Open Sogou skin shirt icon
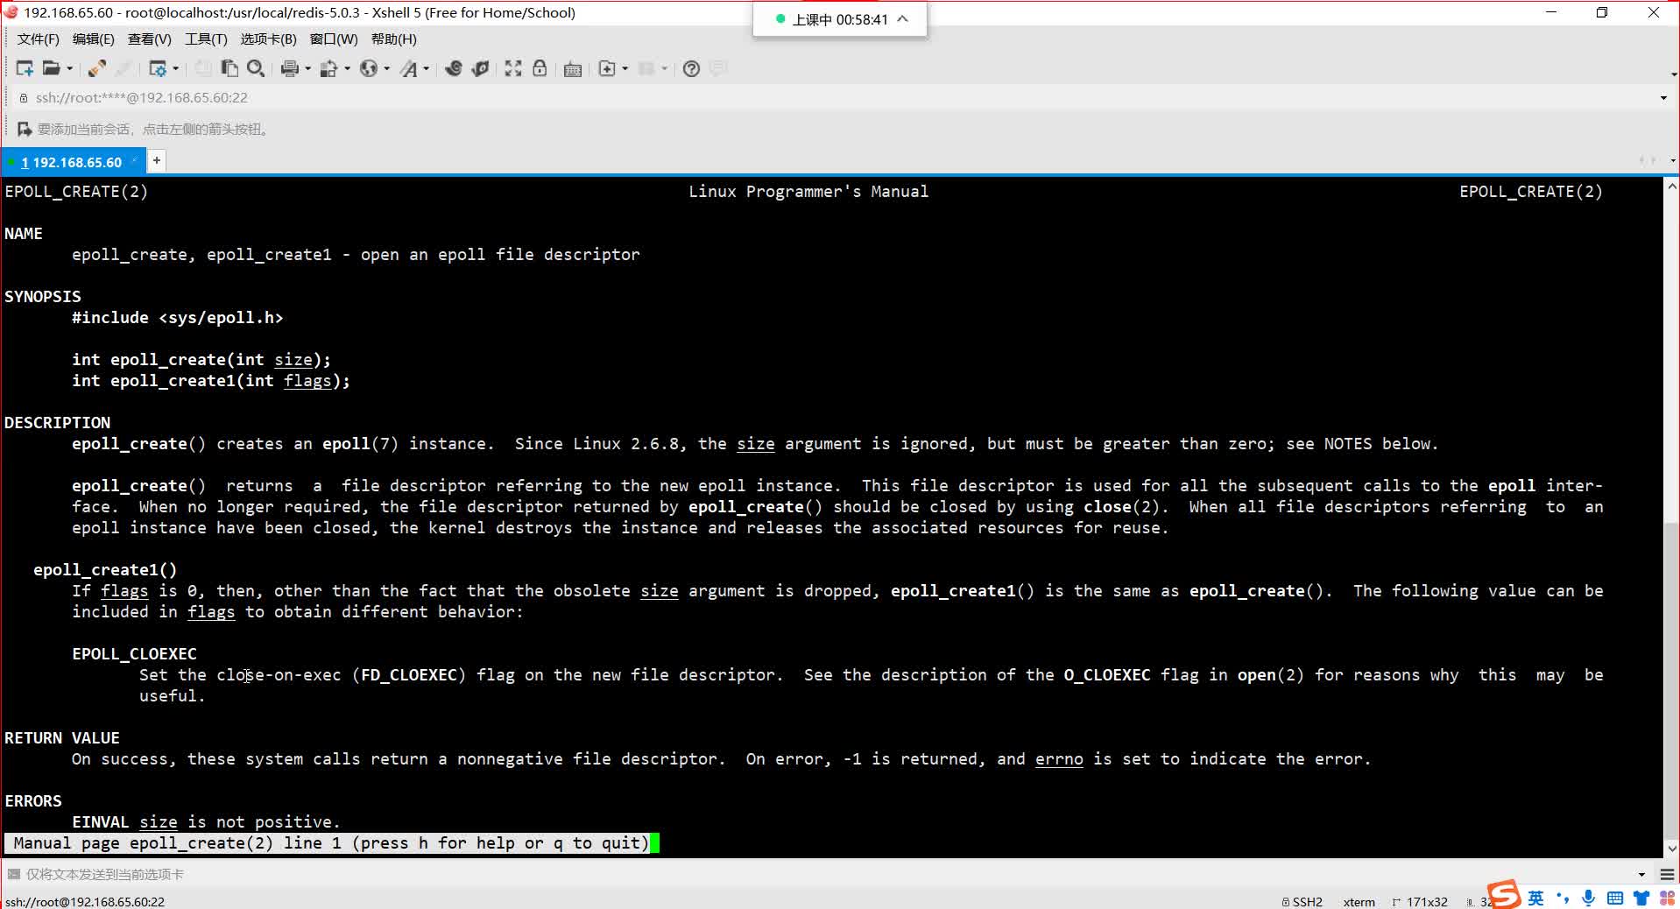The width and height of the screenshot is (1680, 909). 1641,898
